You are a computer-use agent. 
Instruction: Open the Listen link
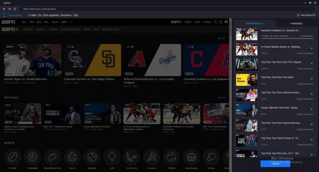[x=197, y=22]
